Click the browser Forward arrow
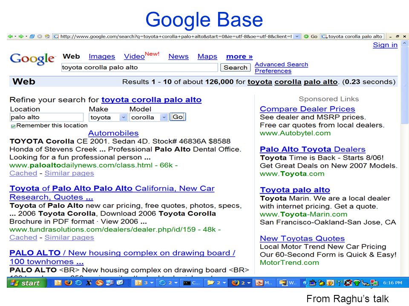Screen dimensions: 409x306 [x=21, y=37]
